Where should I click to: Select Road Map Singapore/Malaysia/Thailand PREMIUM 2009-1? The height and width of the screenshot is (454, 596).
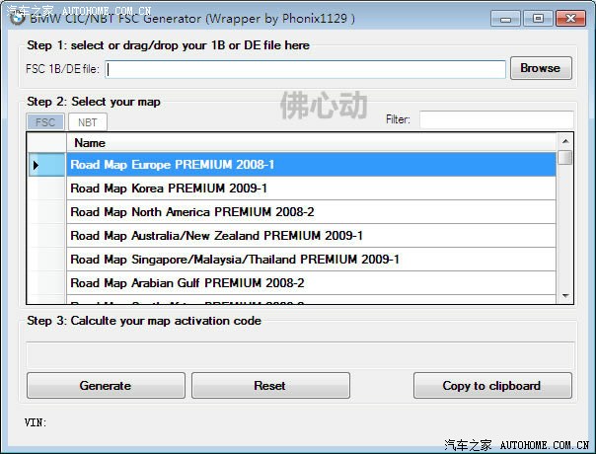[311, 260]
